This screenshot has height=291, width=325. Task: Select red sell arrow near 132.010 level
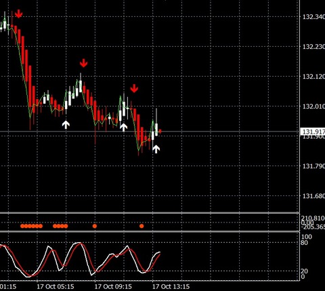pos(134,88)
